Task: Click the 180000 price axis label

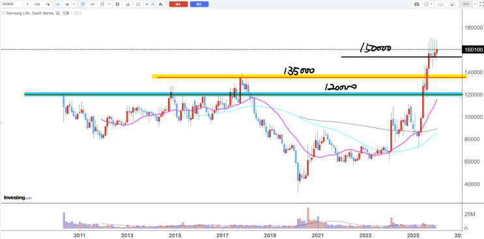Action: (474, 27)
